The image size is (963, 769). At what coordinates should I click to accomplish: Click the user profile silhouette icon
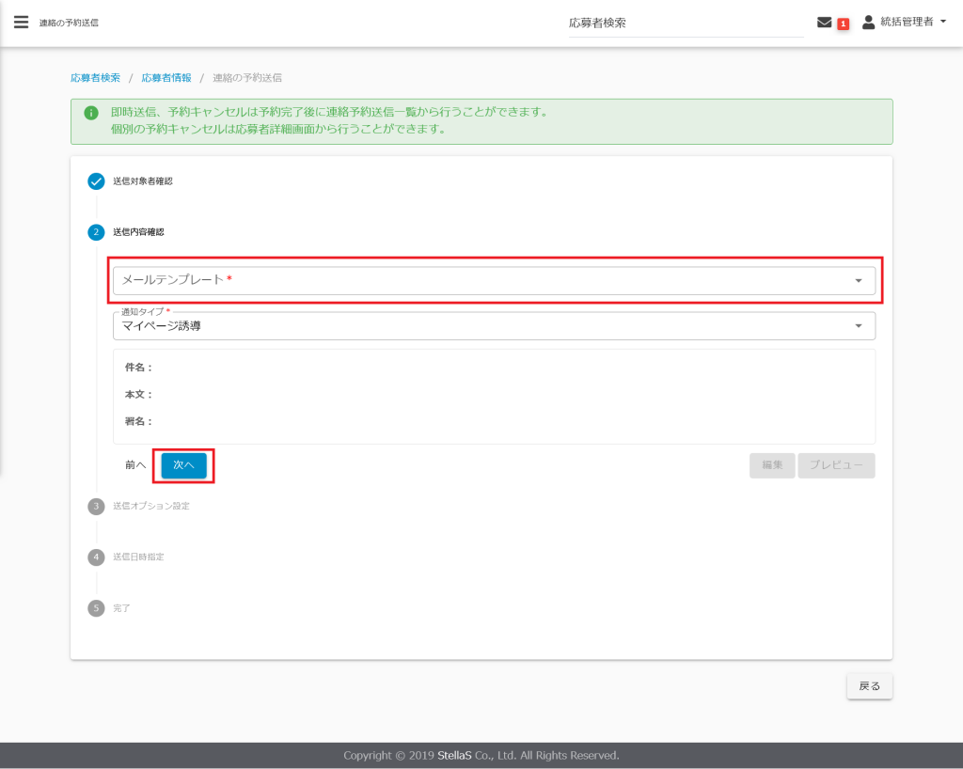coord(868,23)
